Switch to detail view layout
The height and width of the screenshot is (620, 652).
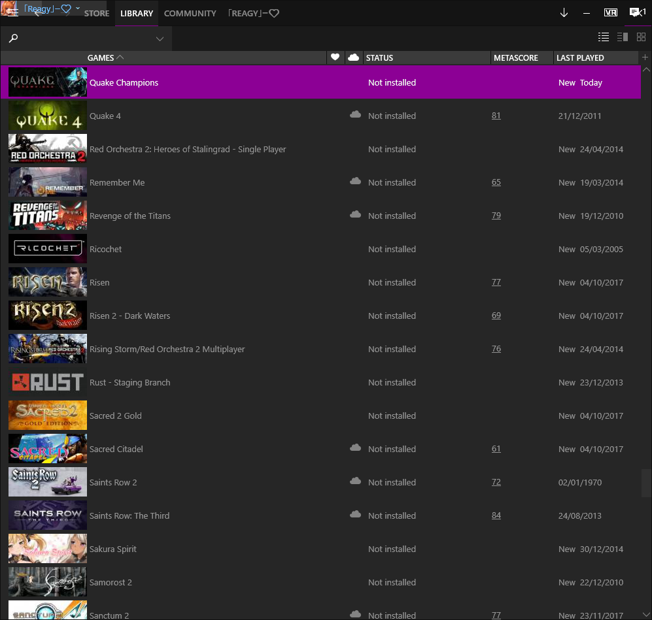623,37
